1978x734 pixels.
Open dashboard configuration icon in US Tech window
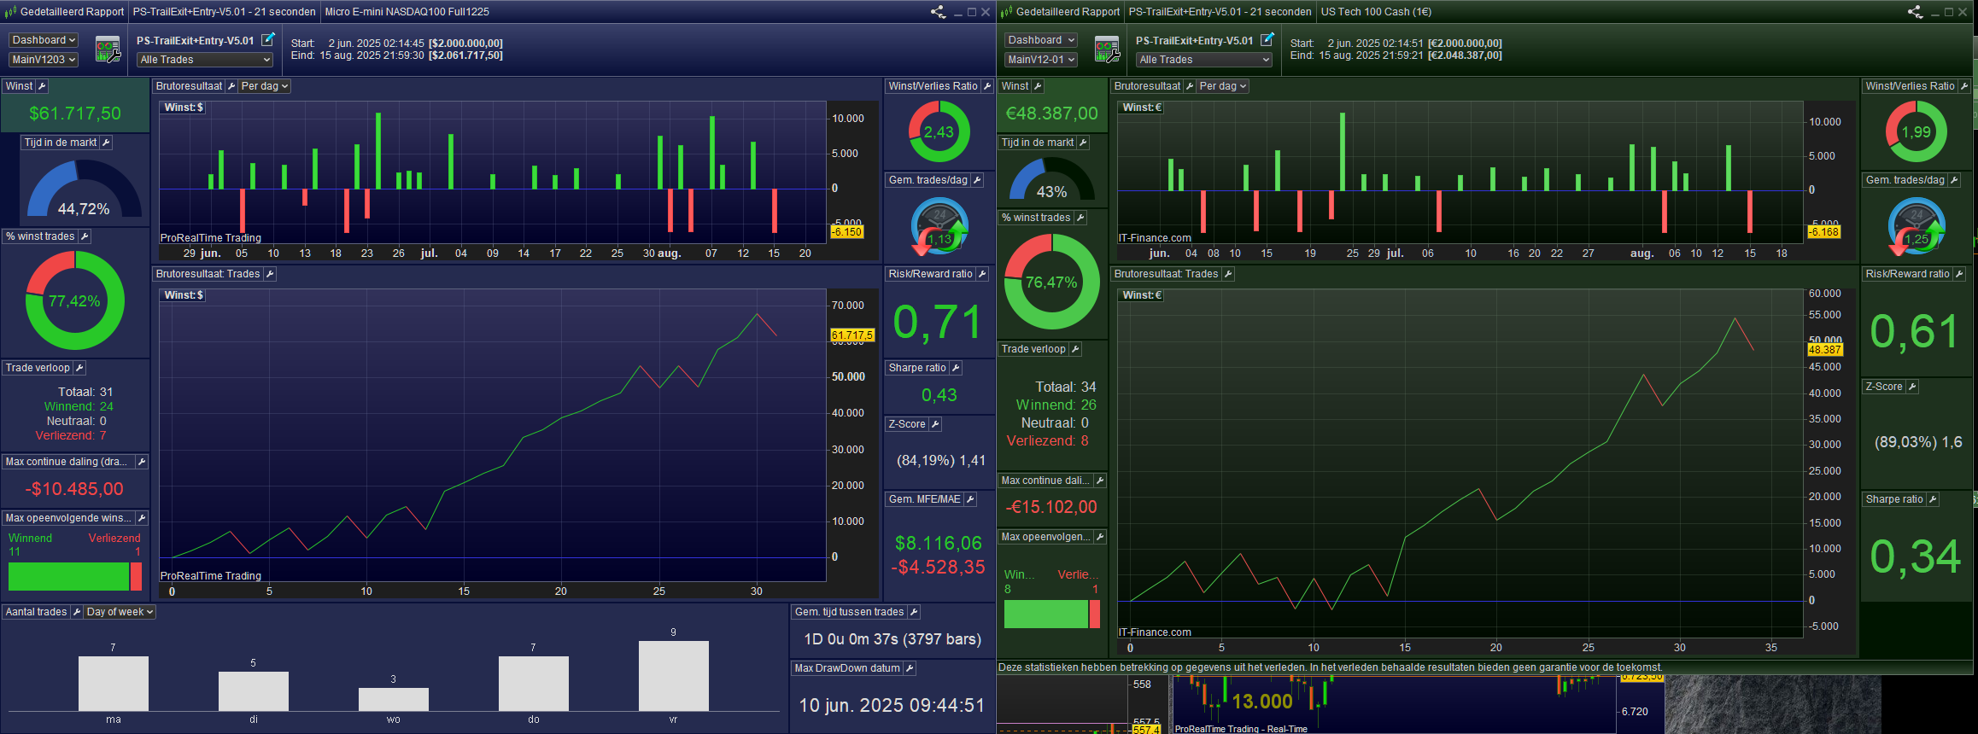pos(1107,50)
